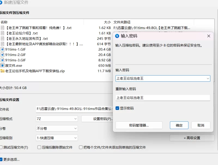Click the 614 字节 size value
Image resolution: width=218 pixels, height=165 pixels.
pyautogui.click(x=104, y=44)
